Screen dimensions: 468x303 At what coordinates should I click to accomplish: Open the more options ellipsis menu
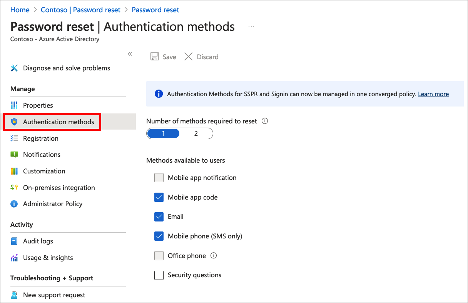(251, 27)
